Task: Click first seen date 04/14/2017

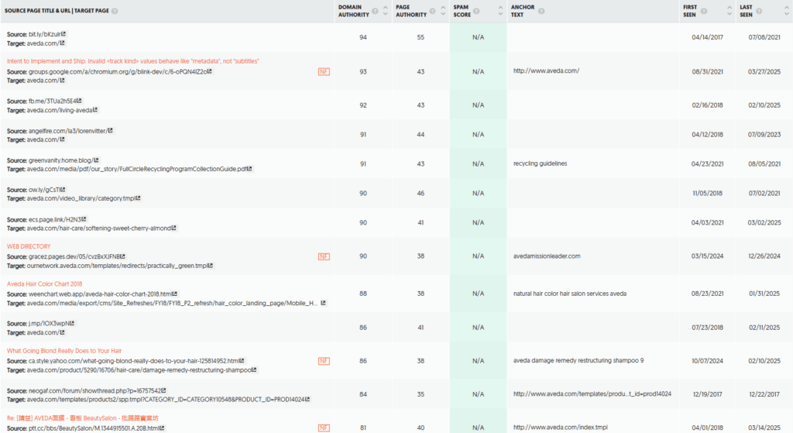Action: [x=708, y=37]
